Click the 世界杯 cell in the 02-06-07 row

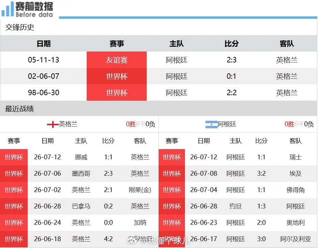tap(117, 76)
